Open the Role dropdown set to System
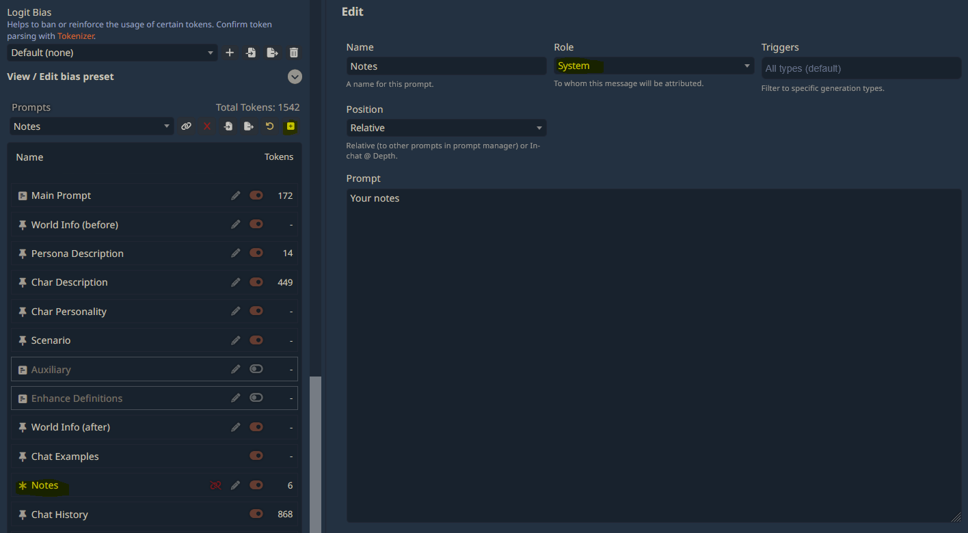Screen dimensions: 968x533 (x=654, y=66)
